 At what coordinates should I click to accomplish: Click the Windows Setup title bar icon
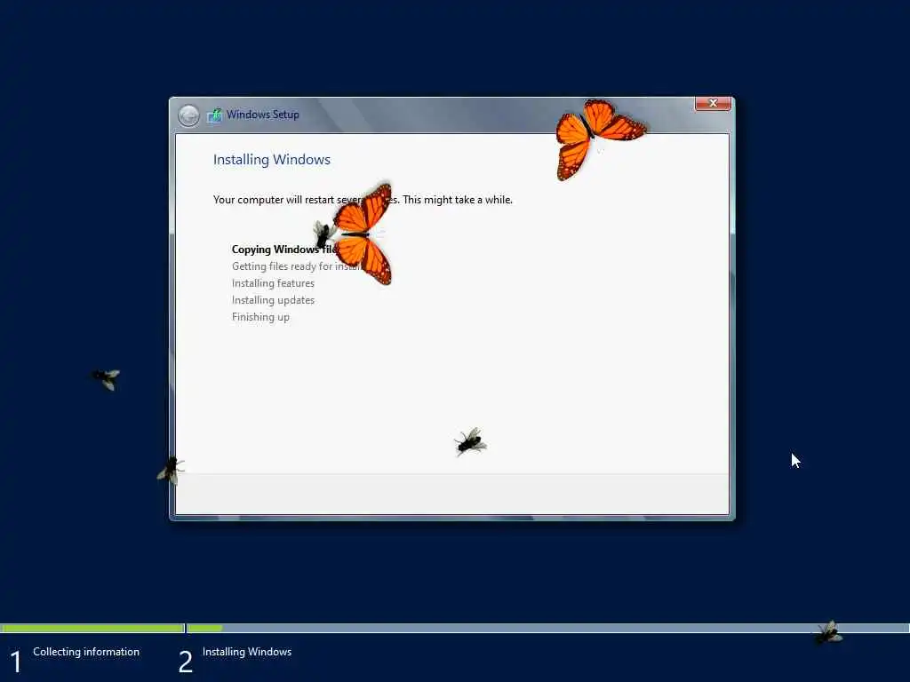click(x=214, y=115)
